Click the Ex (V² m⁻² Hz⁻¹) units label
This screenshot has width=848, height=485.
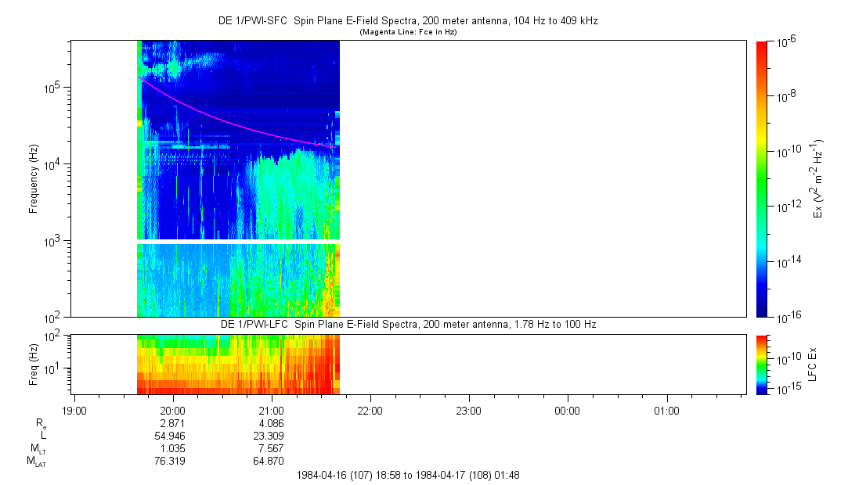tap(818, 178)
